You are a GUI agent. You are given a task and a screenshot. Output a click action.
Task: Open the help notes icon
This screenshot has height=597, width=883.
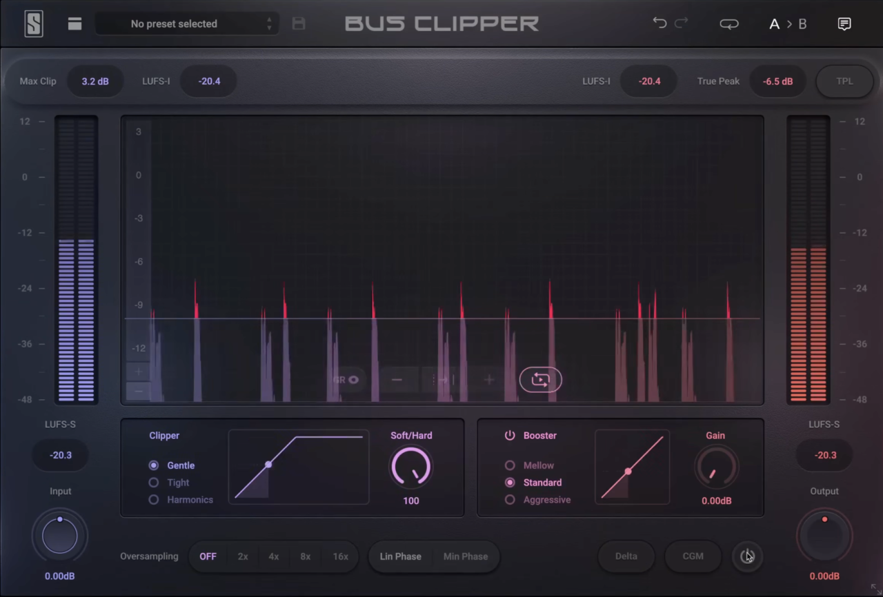844,24
